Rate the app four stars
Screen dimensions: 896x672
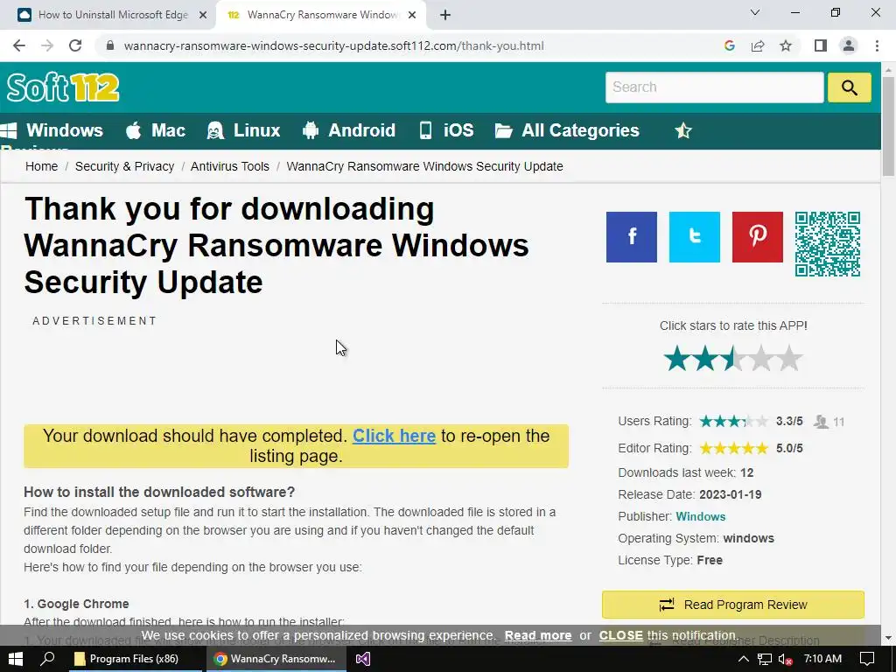pyautogui.click(x=761, y=358)
